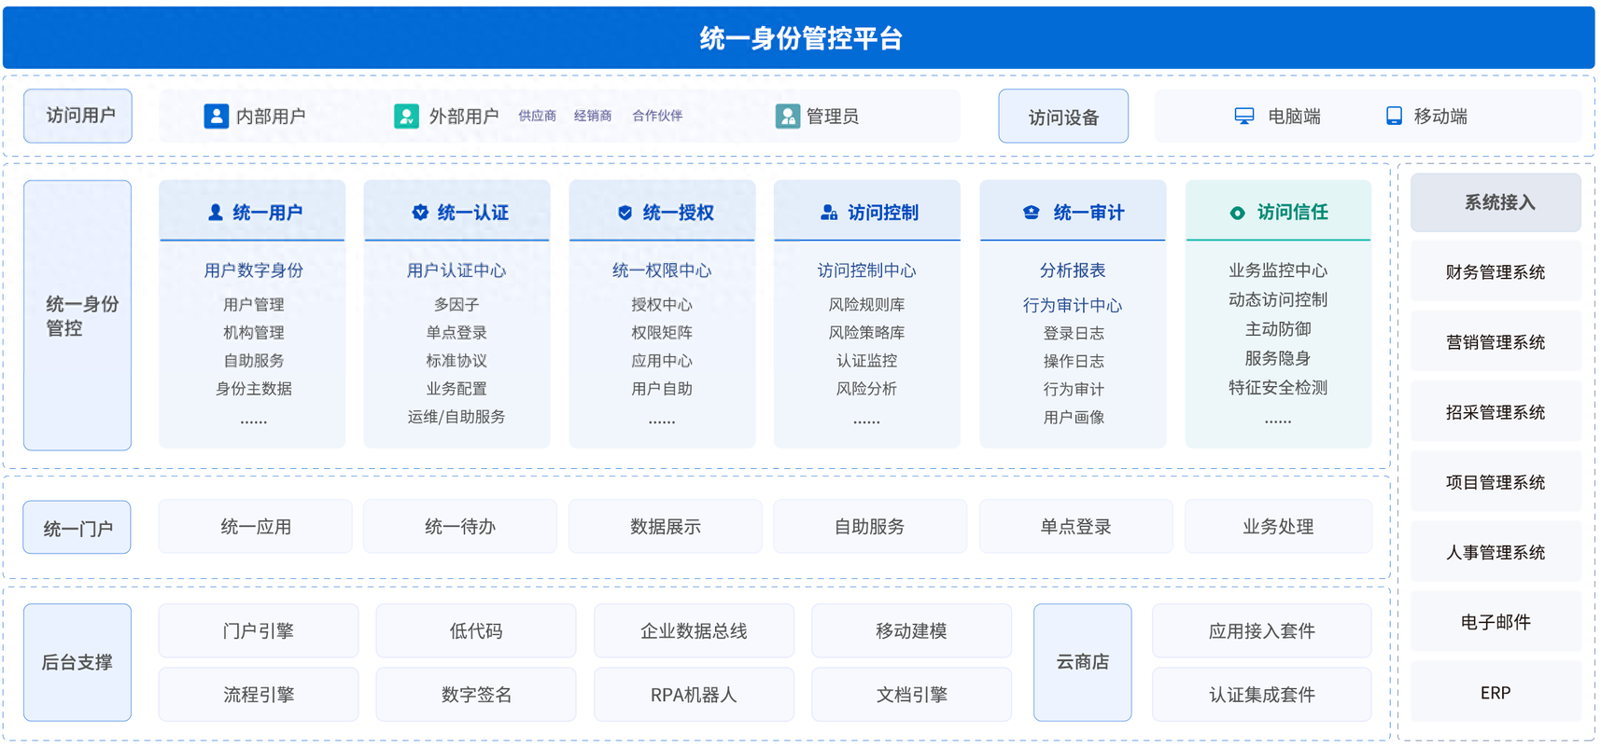The image size is (1601, 746).
Task: Click the 低代码 module
Action: pos(476,631)
